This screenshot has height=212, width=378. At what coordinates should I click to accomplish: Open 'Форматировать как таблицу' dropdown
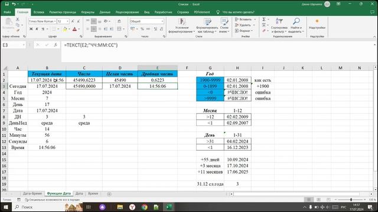(x=207, y=25)
